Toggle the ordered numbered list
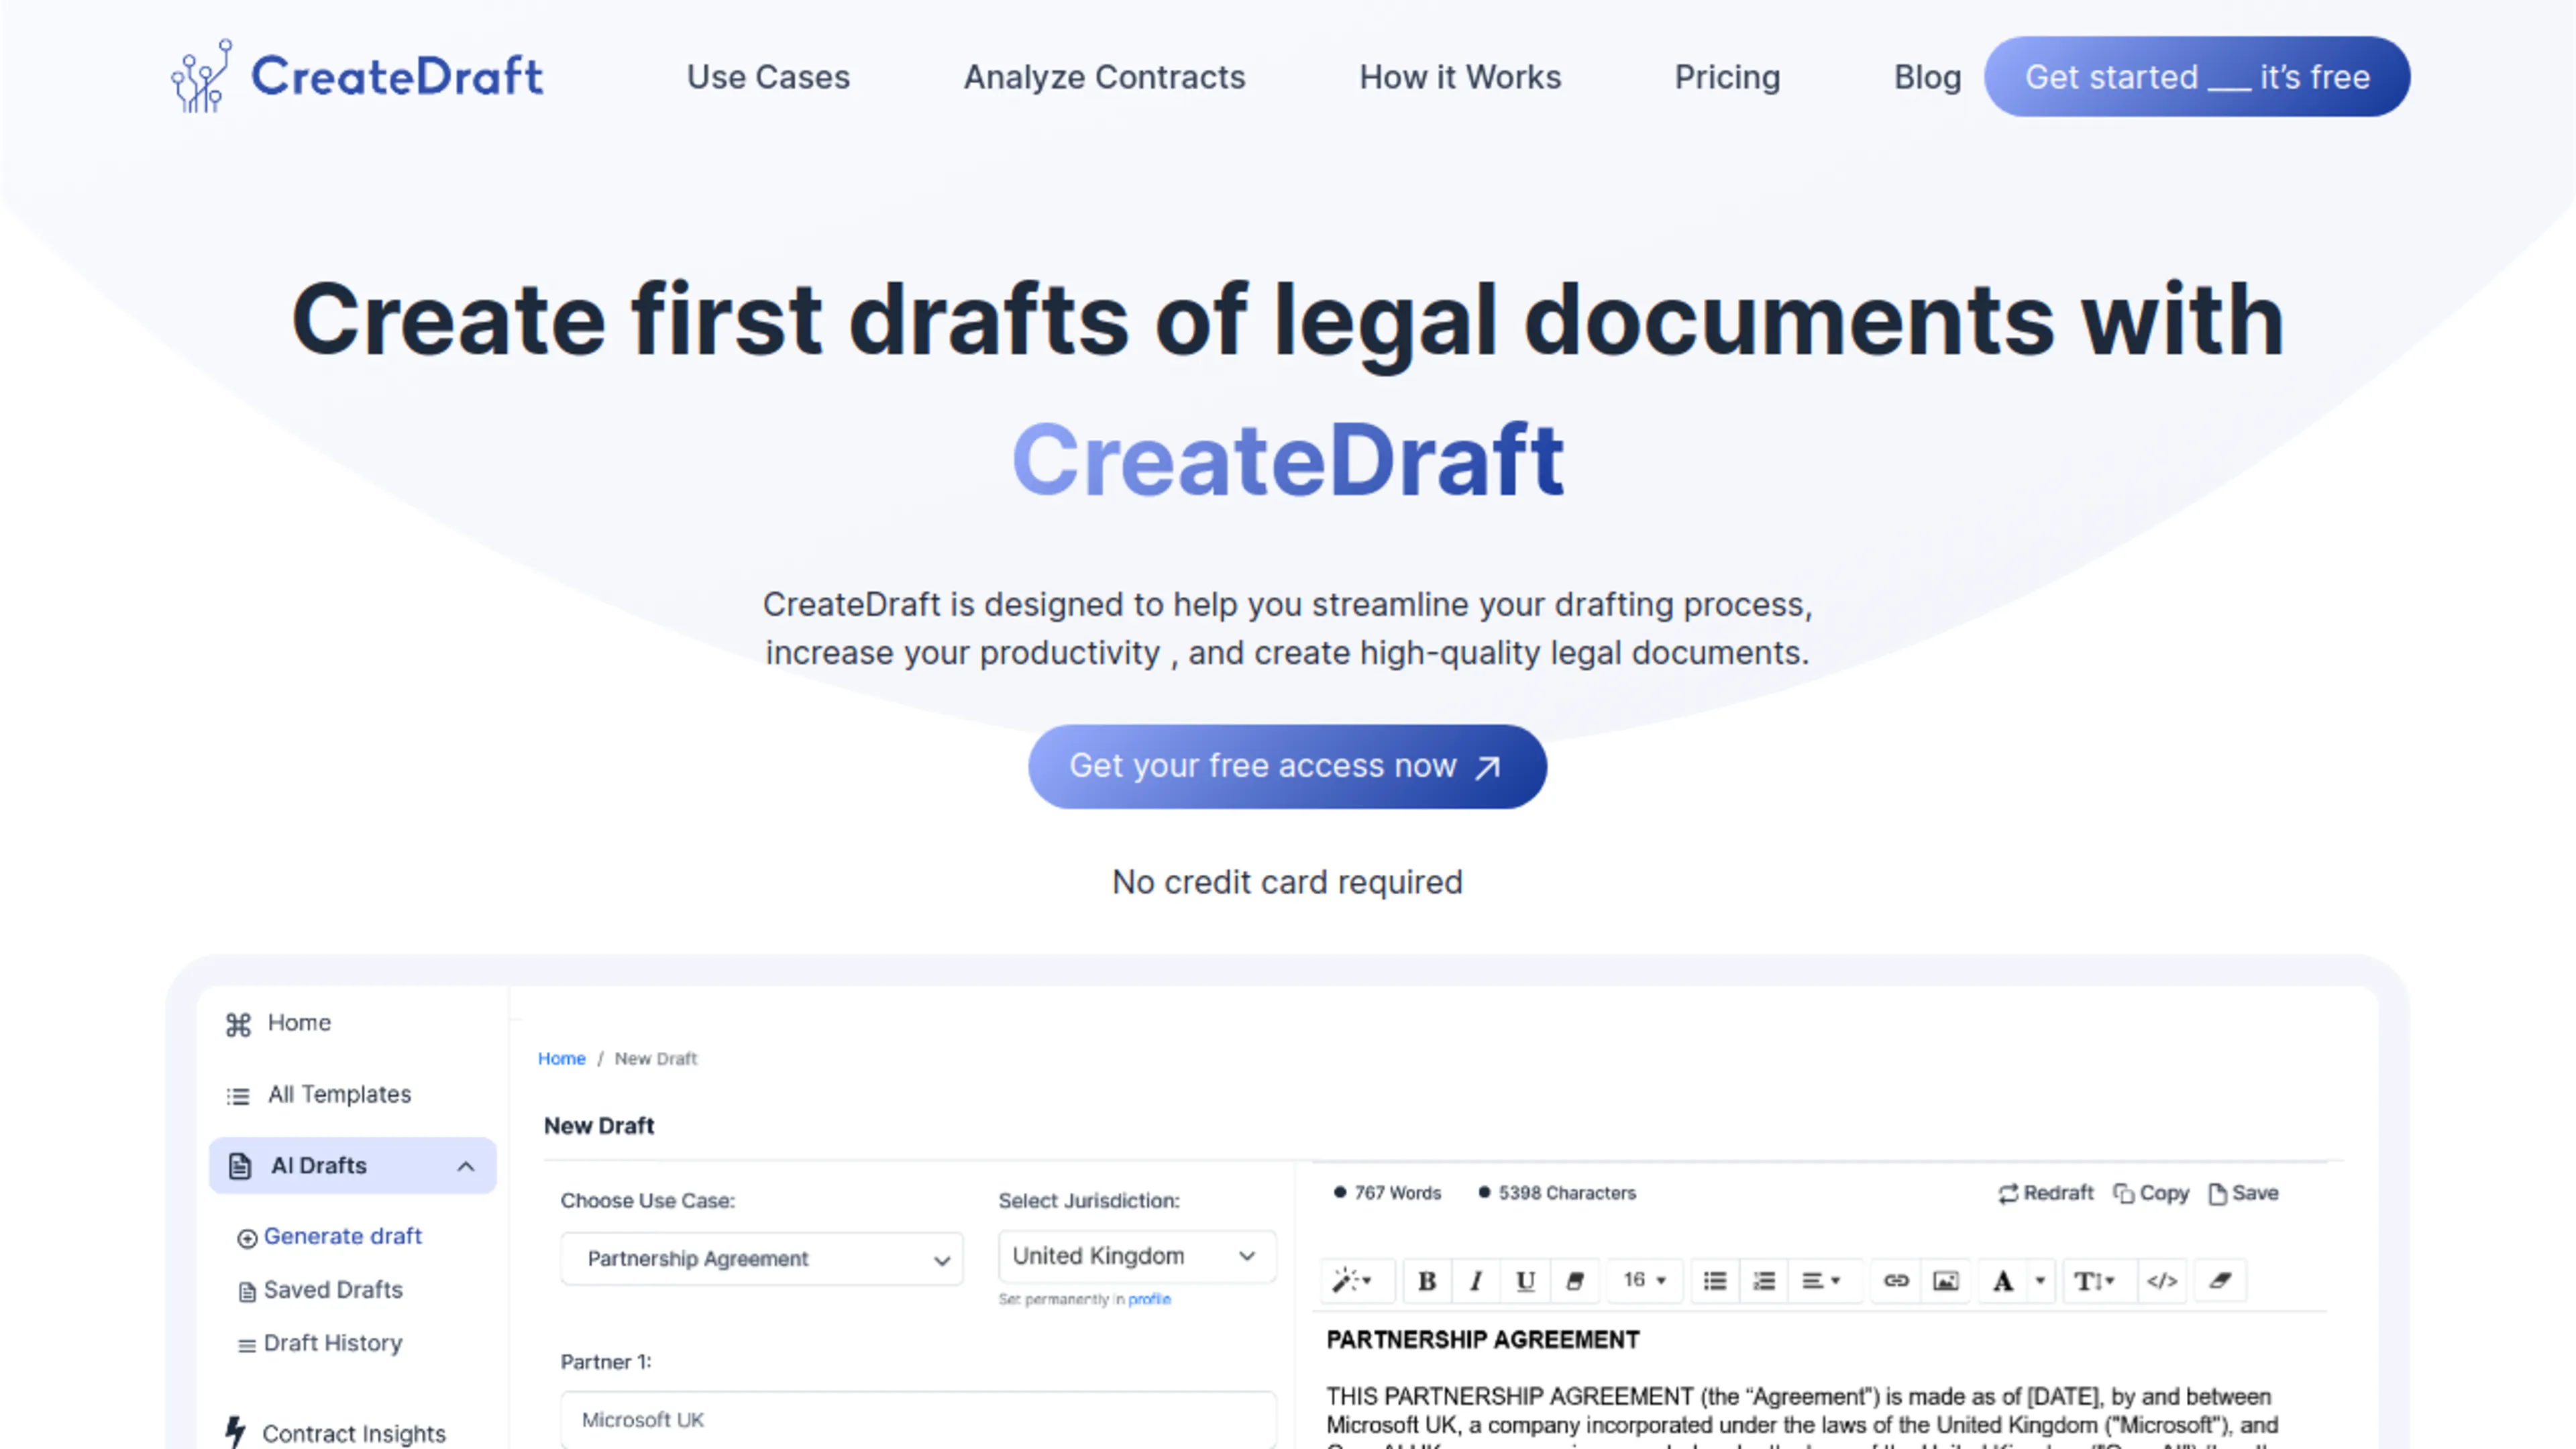The width and height of the screenshot is (2576, 1449). [1764, 1280]
